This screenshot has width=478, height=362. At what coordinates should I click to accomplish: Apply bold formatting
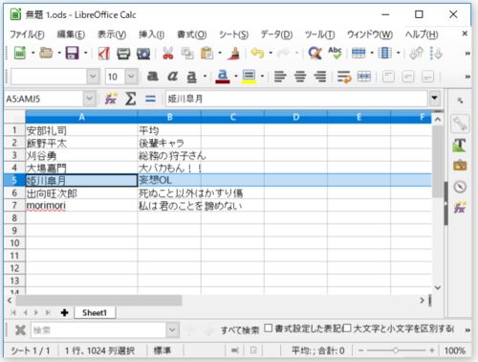[x=153, y=77]
